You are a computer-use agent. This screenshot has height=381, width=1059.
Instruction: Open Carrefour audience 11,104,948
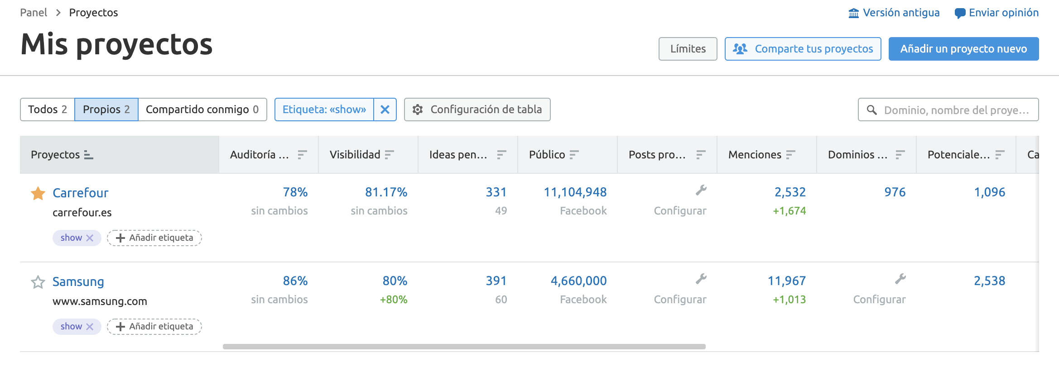point(575,192)
